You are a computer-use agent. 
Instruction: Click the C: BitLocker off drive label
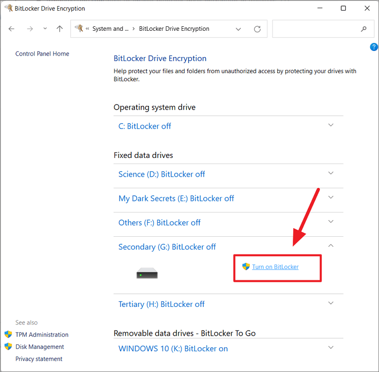click(144, 126)
